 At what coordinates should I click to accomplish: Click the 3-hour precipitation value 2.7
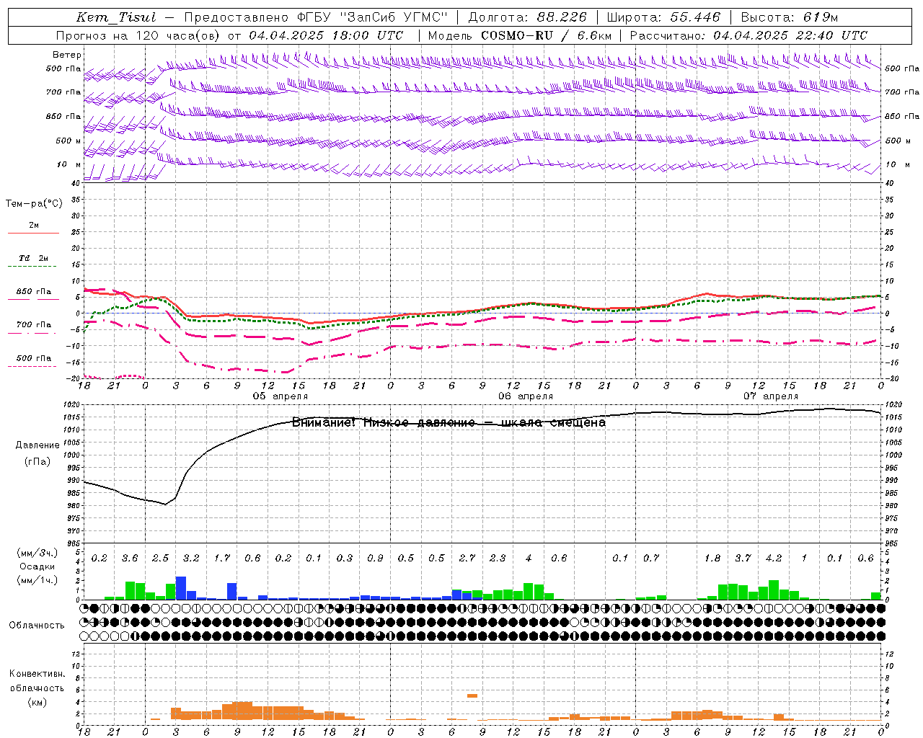[467, 558]
